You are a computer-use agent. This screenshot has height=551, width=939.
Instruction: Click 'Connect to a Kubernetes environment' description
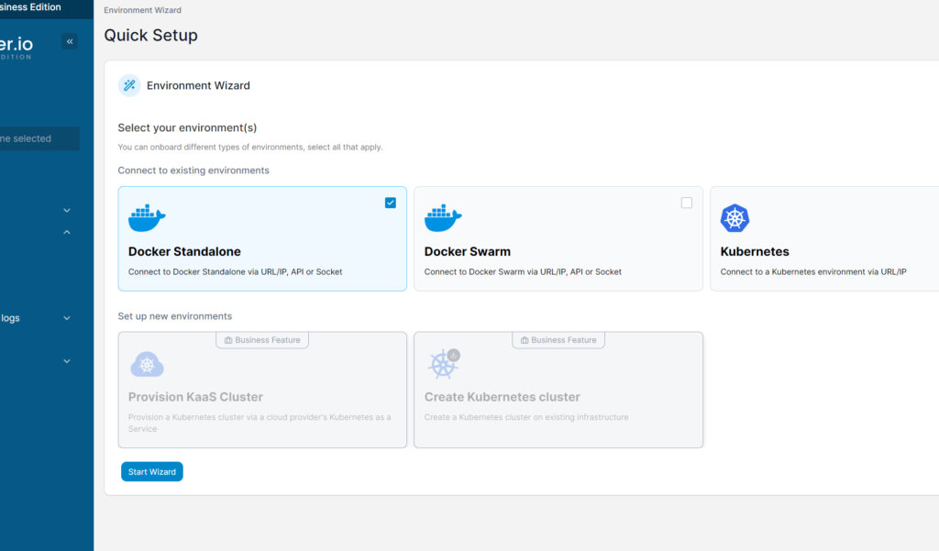(x=813, y=272)
